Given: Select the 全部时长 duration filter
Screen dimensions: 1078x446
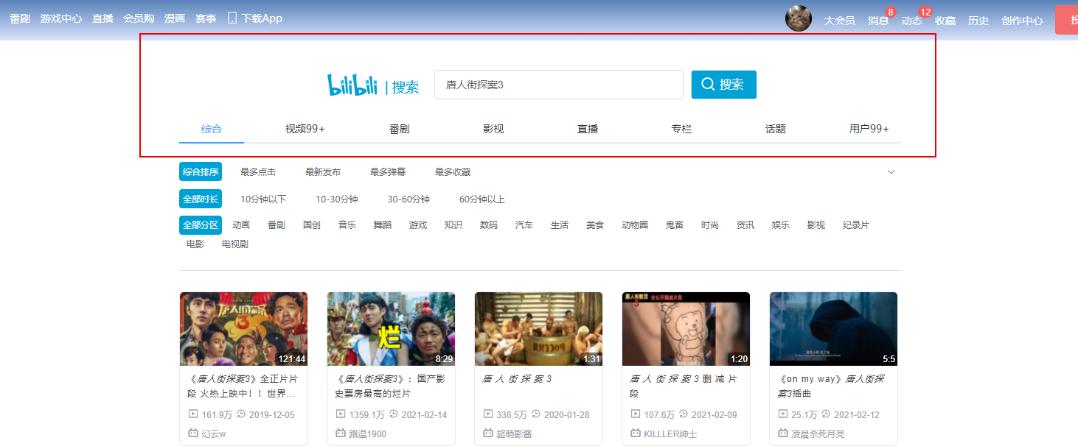Looking at the screenshot, I should tap(201, 199).
